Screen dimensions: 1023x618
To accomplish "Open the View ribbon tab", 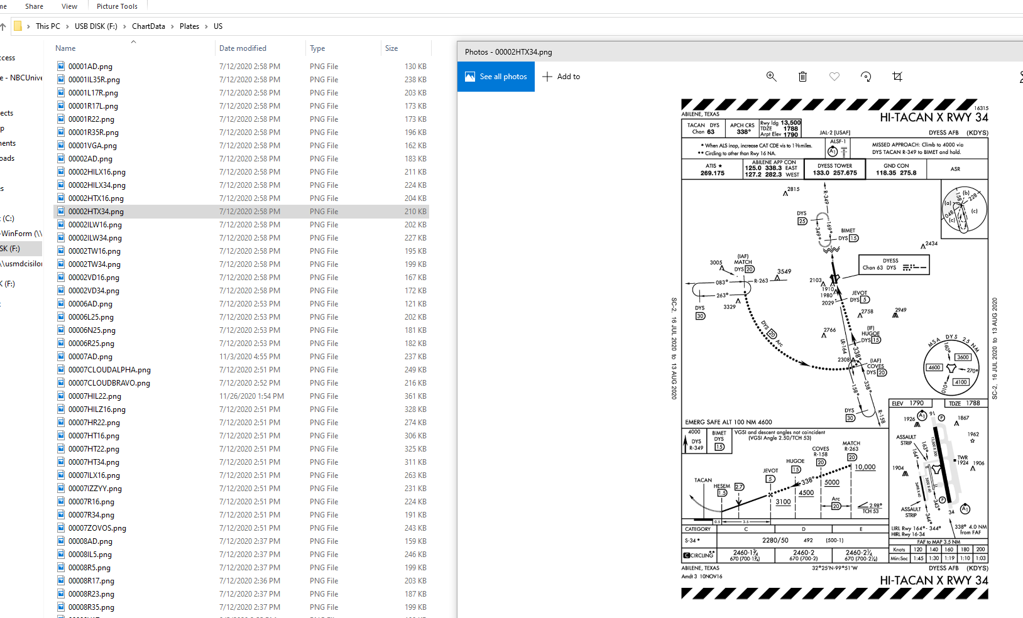I will (69, 6).
